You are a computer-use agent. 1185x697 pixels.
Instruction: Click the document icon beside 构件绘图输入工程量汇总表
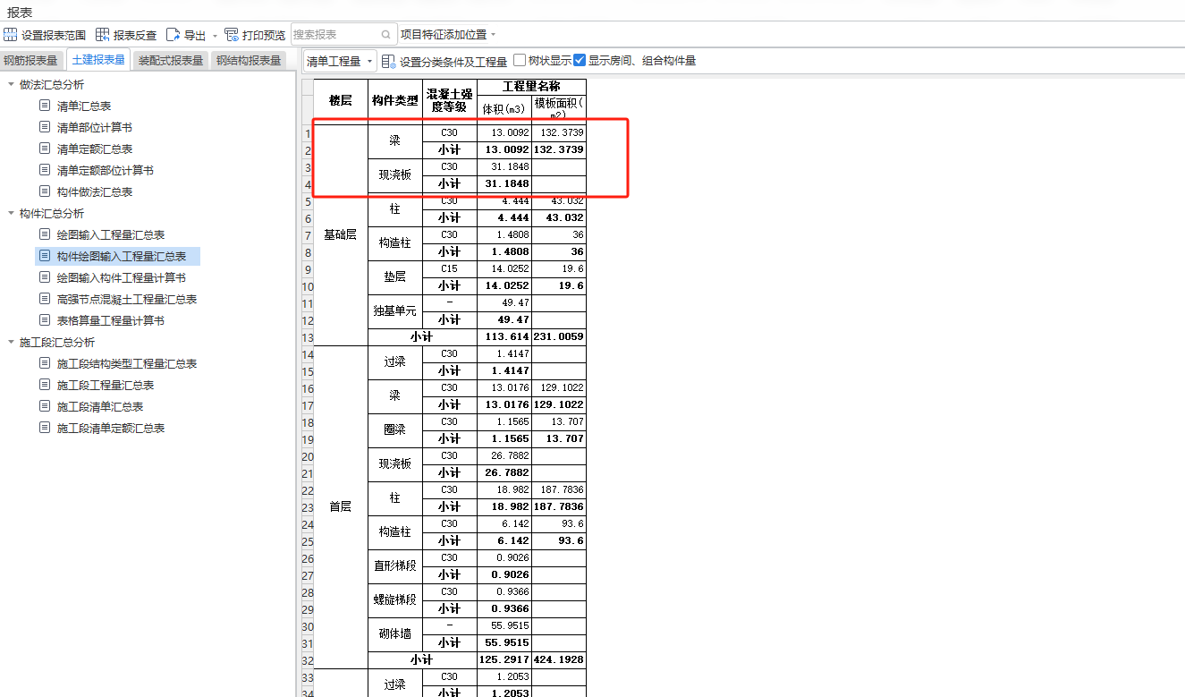45,256
